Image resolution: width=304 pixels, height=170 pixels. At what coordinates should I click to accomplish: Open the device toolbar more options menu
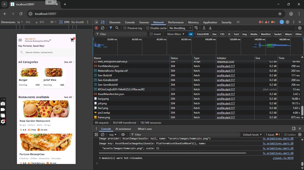coord(88,22)
